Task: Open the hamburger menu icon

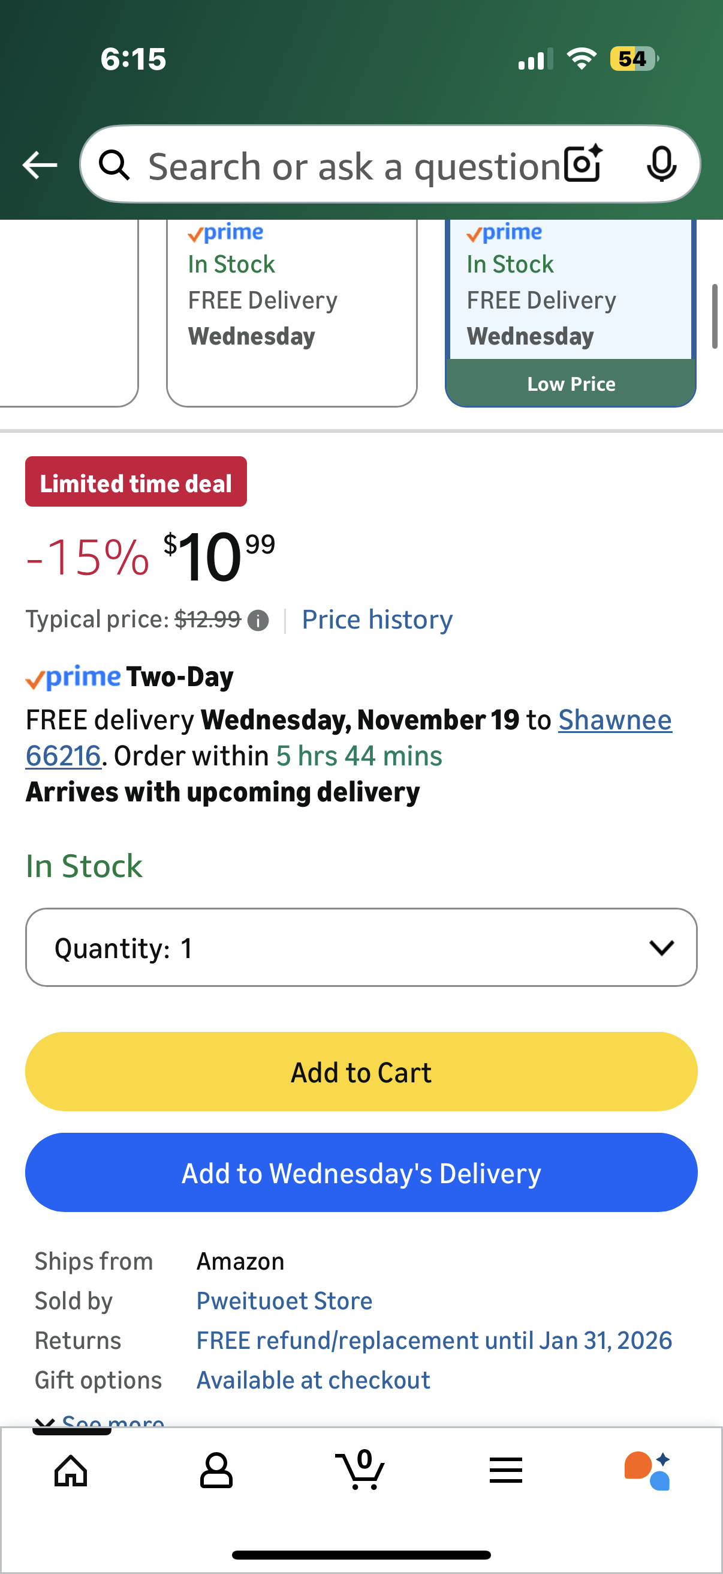Action: point(506,1470)
